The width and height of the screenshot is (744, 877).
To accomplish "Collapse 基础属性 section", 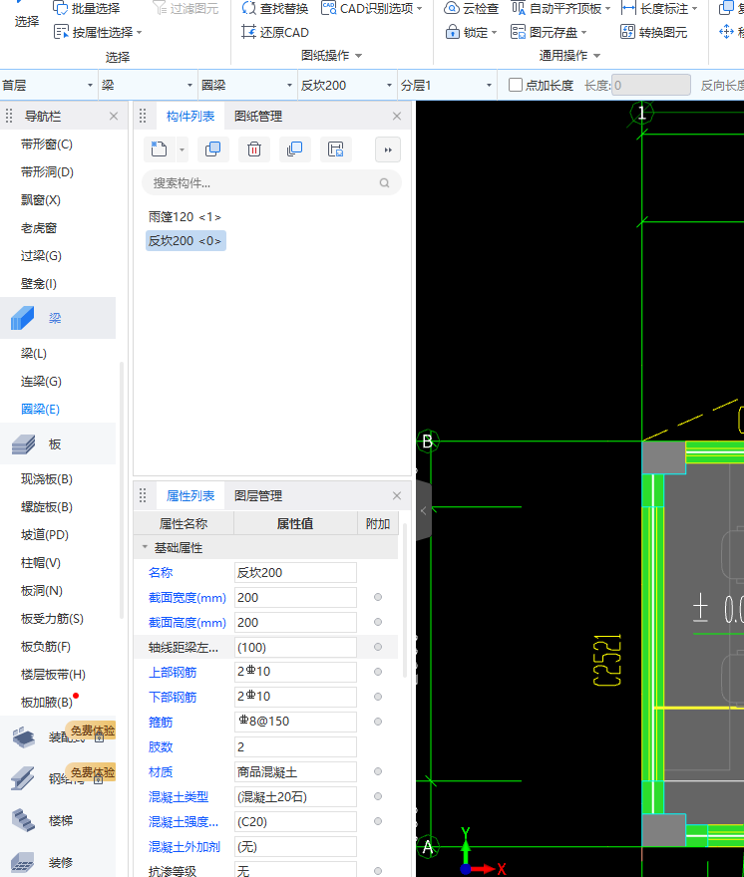I will [145, 547].
